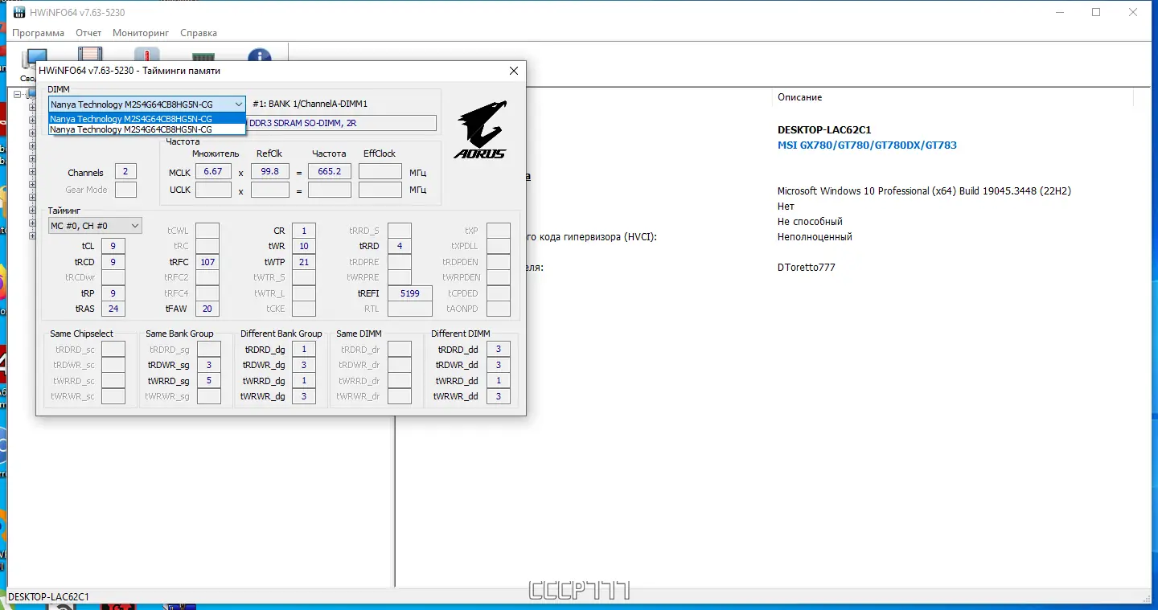The image size is (1158, 610).
Task: Click the tREFI value field 5199
Action: [410, 293]
